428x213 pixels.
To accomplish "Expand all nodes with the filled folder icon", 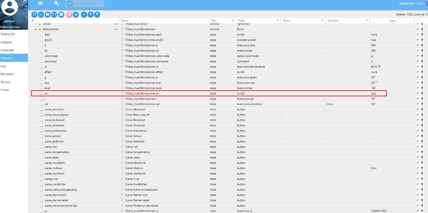I will tap(47, 15).
